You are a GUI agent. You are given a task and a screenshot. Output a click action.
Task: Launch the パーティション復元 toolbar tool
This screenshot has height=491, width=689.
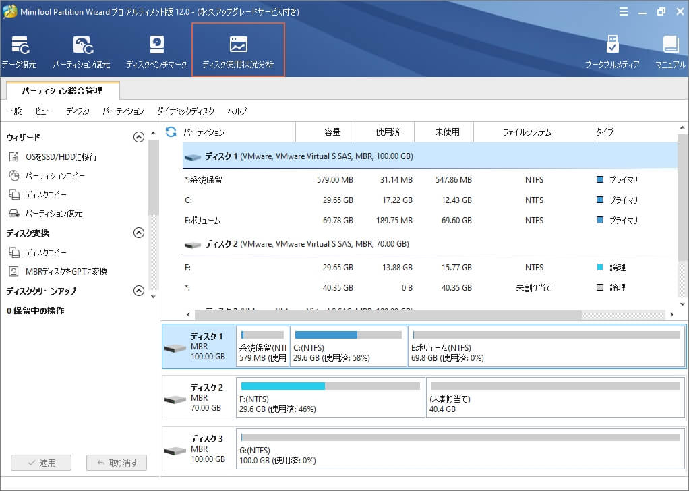(82, 53)
